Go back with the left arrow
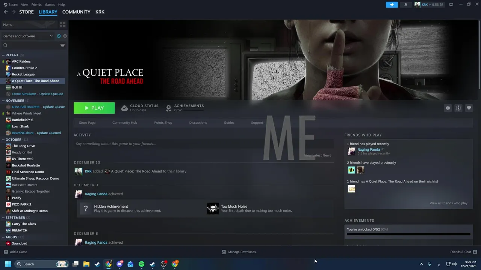 6,12
